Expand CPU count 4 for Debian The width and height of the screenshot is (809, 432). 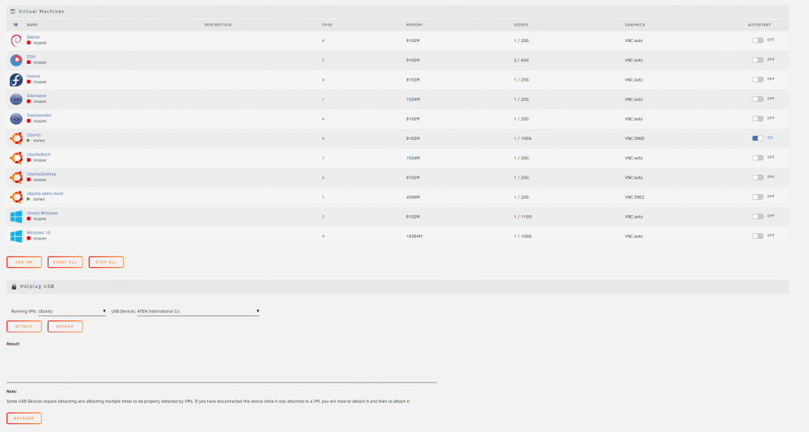point(323,40)
